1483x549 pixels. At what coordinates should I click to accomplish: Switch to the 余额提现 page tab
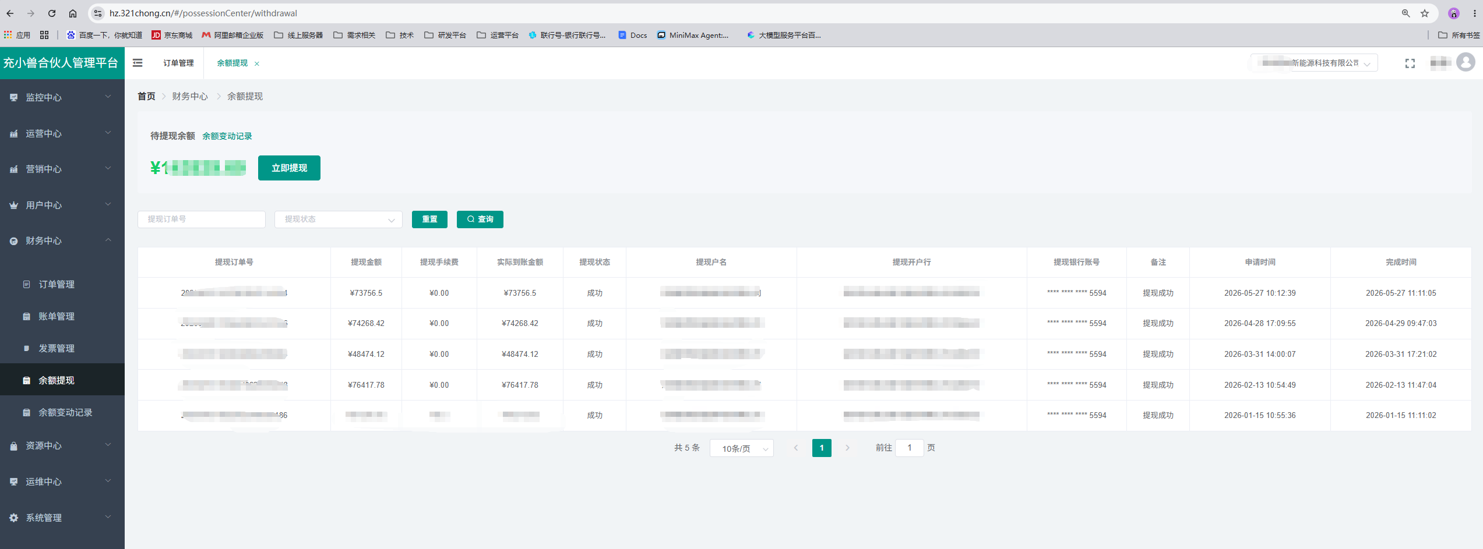[233, 63]
